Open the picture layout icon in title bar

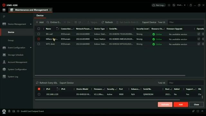coord(174,5)
